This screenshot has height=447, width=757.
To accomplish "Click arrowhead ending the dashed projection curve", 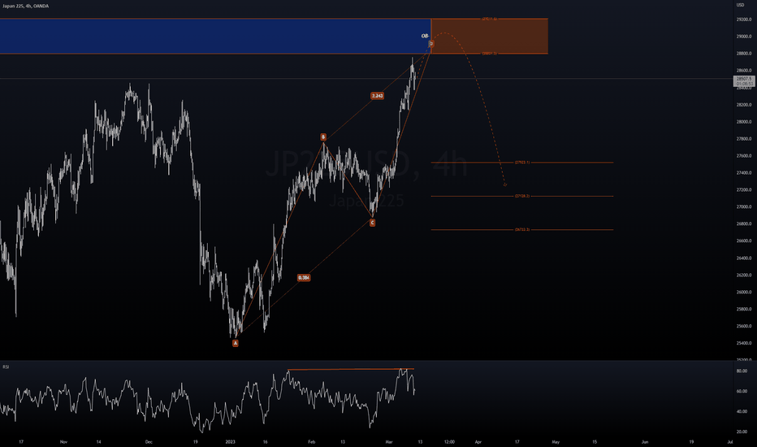I will [505, 184].
